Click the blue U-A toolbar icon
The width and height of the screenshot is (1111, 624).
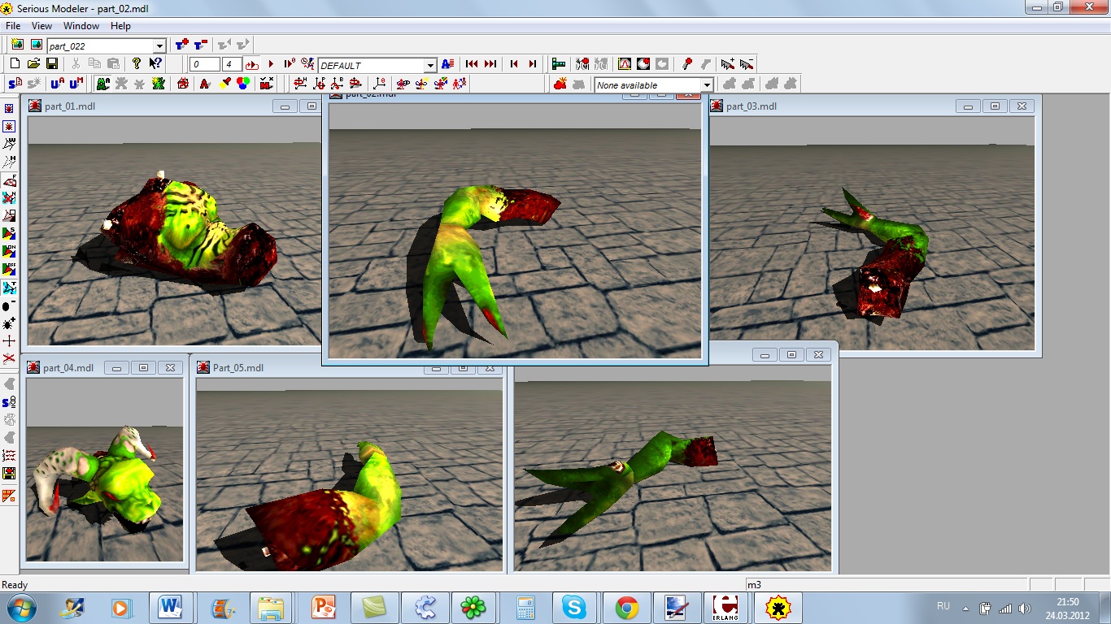pos(57,83)
